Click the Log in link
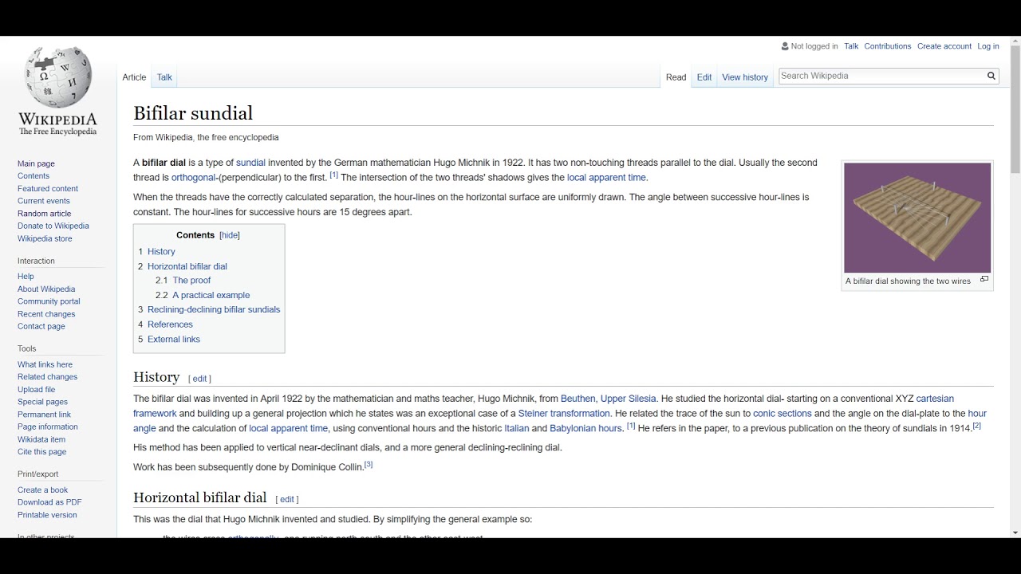This screenshot has height=574, width=1021. click(988, 46)
